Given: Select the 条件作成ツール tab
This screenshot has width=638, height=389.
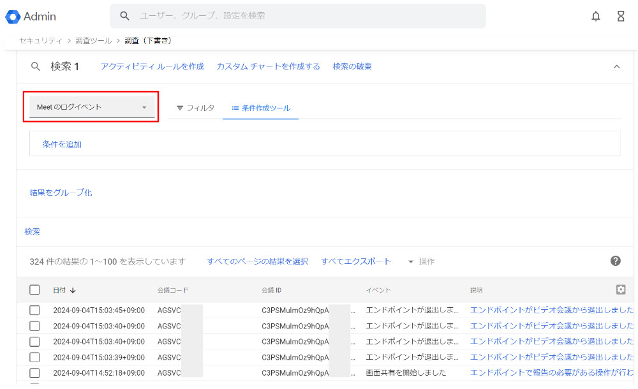Looking at the screenshot, I should point(260,108).
